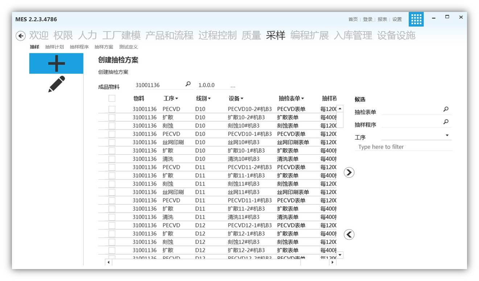Click the 抽样程序 search magnifier
479x281 pixels.
446,122
